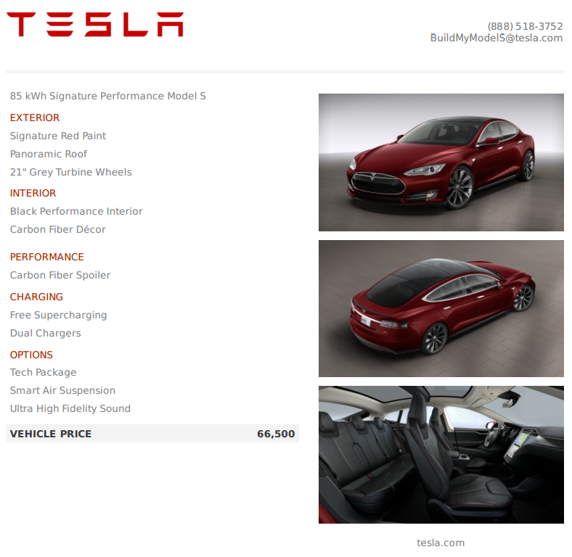Click the INTERIOR section heading

(33, 193)
